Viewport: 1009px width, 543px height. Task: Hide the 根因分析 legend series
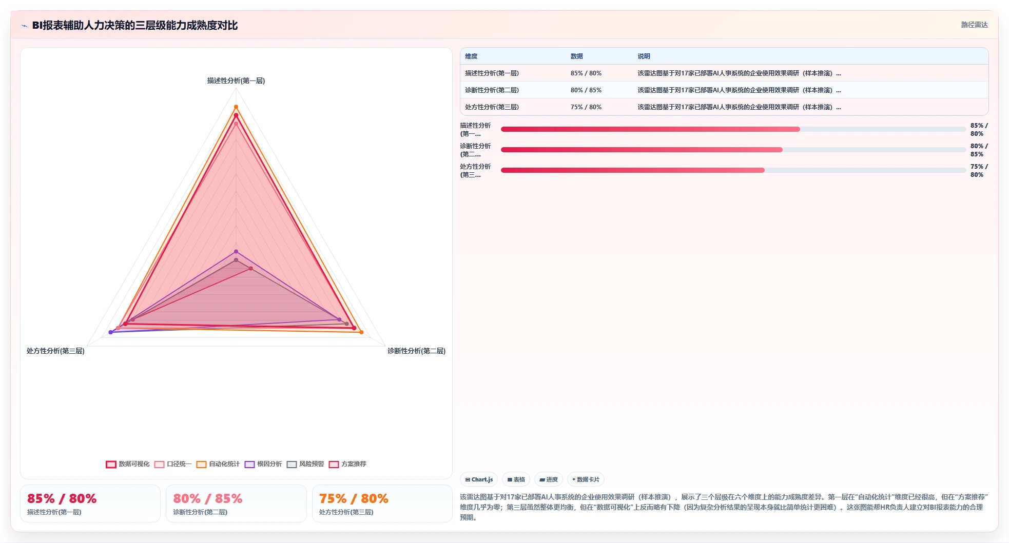[263, 464]
